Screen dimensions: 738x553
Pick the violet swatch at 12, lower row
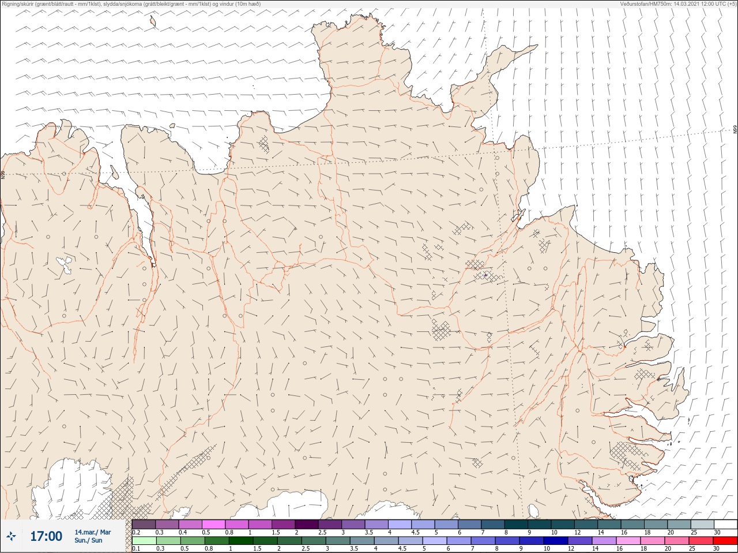580,541
